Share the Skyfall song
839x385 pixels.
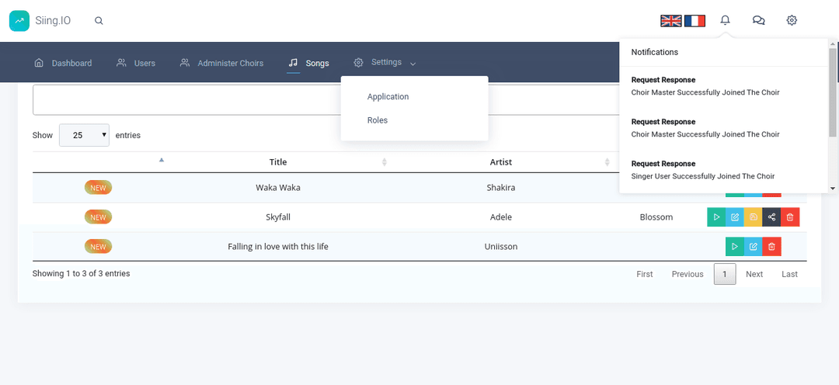771,217
